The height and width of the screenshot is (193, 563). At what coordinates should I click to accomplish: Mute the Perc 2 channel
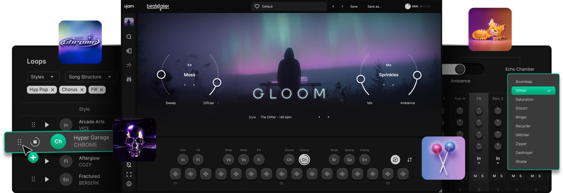[x=494, y=176]
